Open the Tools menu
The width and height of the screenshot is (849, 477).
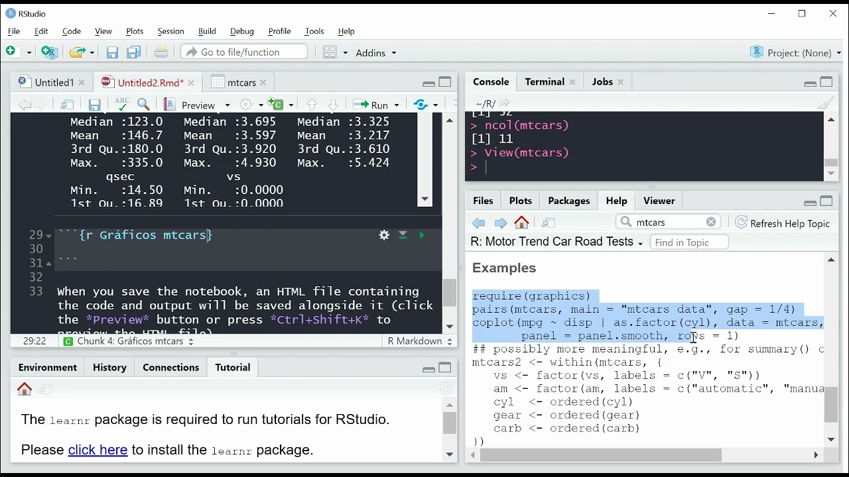314,31
